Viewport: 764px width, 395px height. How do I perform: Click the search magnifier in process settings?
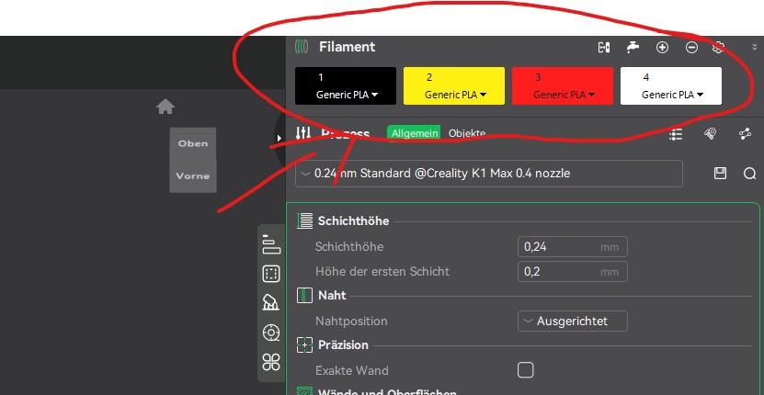[749, 173]
